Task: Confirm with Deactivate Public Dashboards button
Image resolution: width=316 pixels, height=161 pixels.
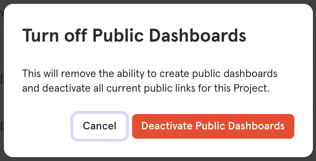Action: pyautogui.click(x=213, y=126)
